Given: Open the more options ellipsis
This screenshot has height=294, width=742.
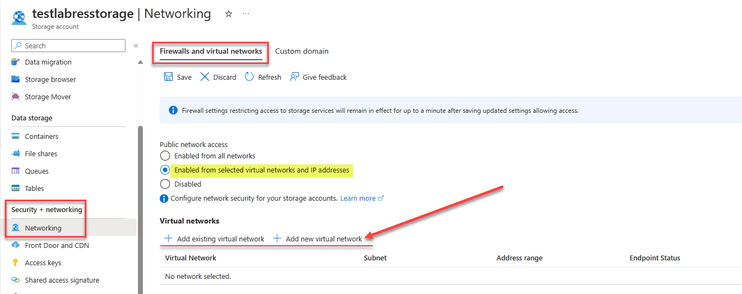Looking at the screenshot, I should pyautogui.click(x=247, y=14).
